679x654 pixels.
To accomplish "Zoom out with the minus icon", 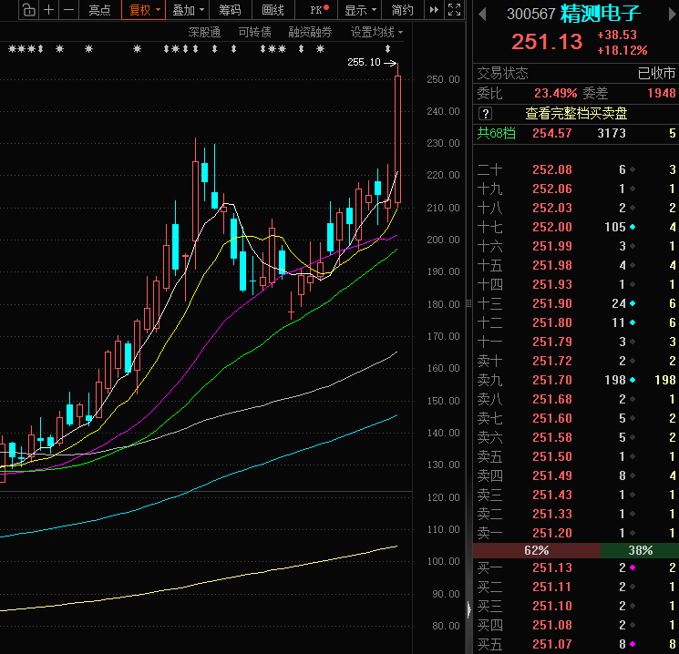I will tap(68, 9).
